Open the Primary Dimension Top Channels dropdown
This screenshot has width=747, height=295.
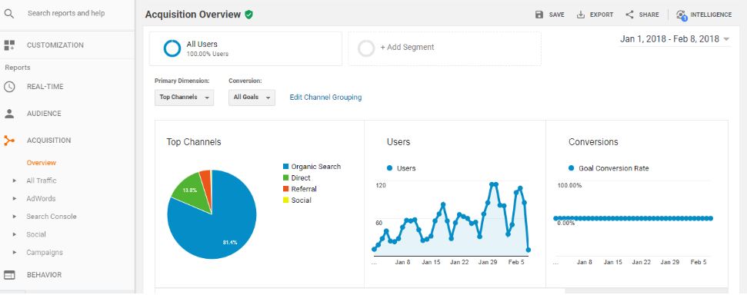click(x=185, y=97)
